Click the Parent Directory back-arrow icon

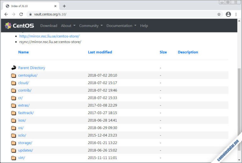(14, 68)
